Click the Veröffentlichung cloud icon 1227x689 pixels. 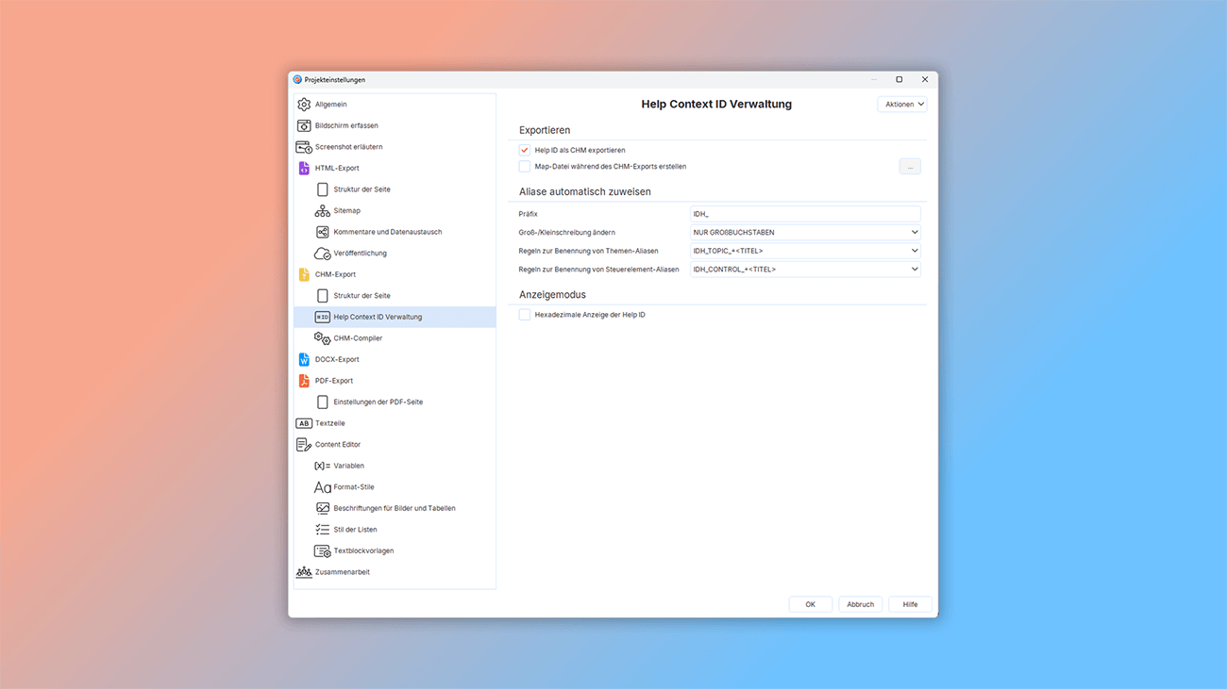click(x=322, y=254)
